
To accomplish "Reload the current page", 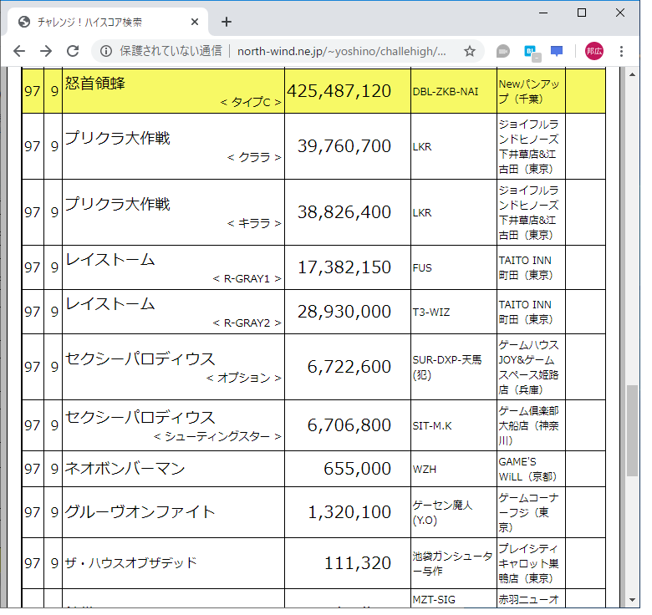I will pyautogui.click(x=74, y=51).
